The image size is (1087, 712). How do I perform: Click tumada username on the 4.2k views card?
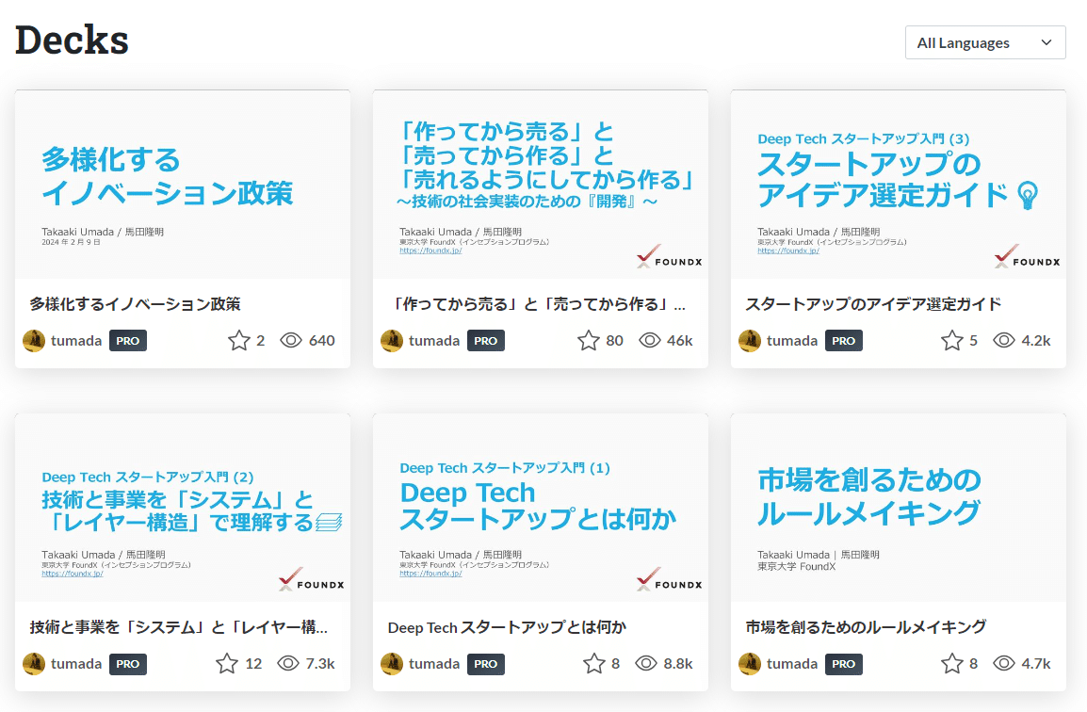pyautogui.click(x=791, y=340)
